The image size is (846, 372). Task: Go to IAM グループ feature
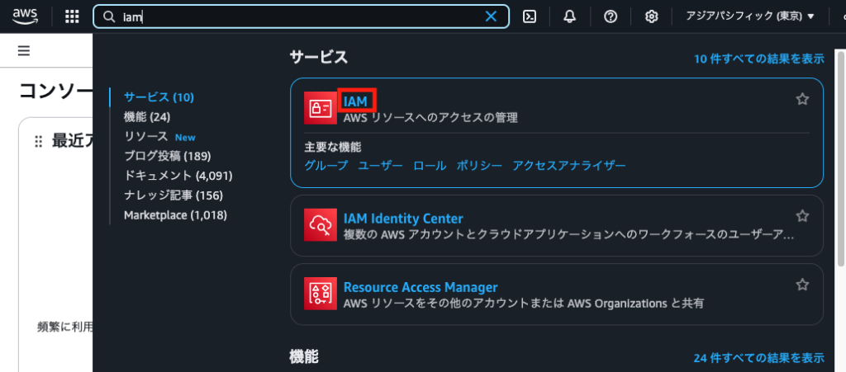pos(326,165)
